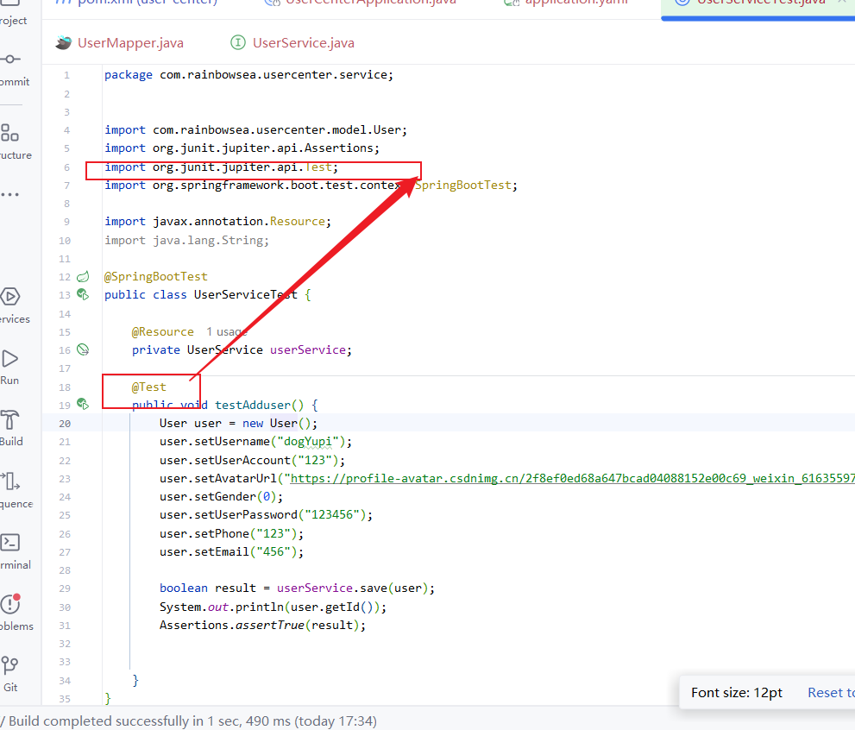Open the Run tool window
The height and width of the screenshot is (730, 855).
[x=10, y=359]
